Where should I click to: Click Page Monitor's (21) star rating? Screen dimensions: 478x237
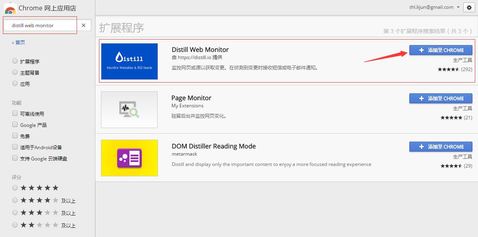coord(456,117)
